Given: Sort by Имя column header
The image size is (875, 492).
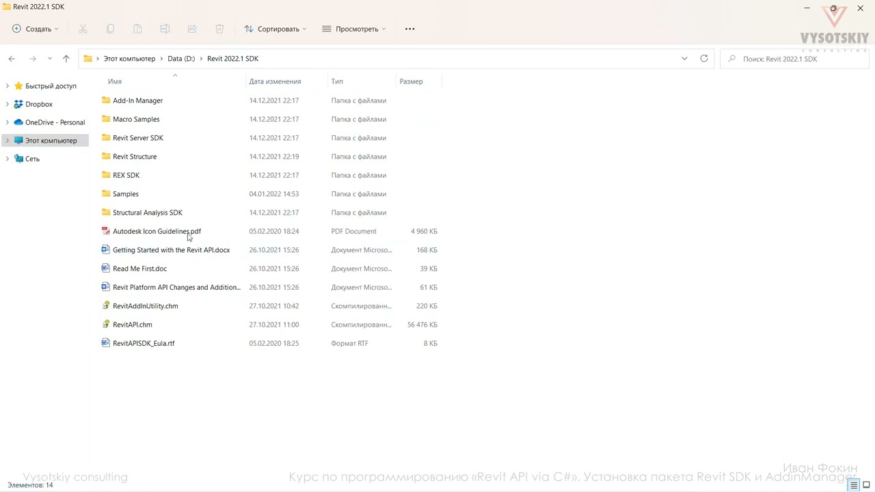Looking at the screenshot, I should [x=115, y=81].
